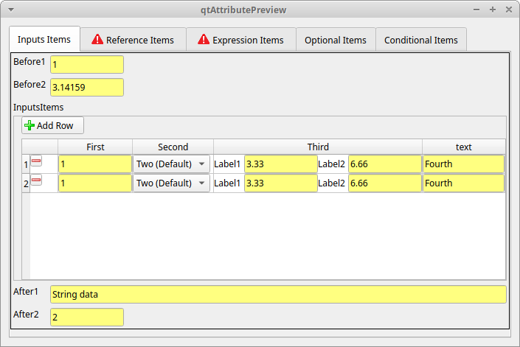Open the Second dropdown in row 2

click(x=171, y=183)
